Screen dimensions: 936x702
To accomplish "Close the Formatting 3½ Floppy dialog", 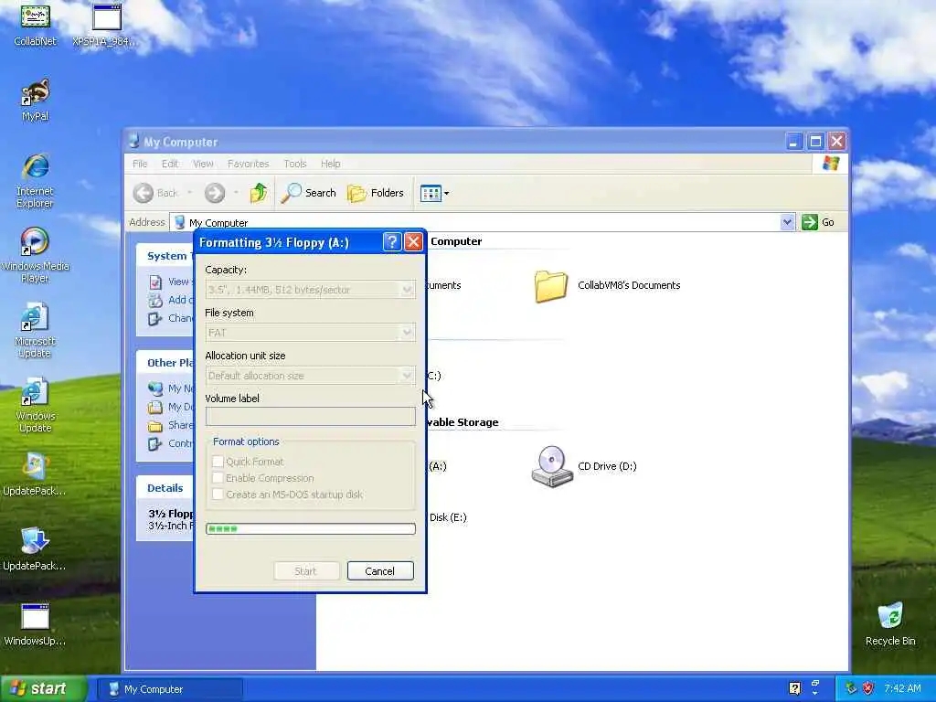I will coord(413,241).
